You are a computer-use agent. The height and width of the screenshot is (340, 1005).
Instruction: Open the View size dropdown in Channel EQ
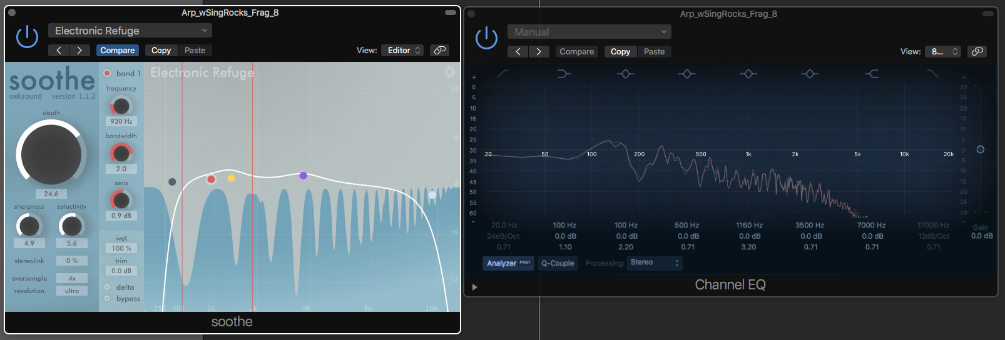point(943,51)
